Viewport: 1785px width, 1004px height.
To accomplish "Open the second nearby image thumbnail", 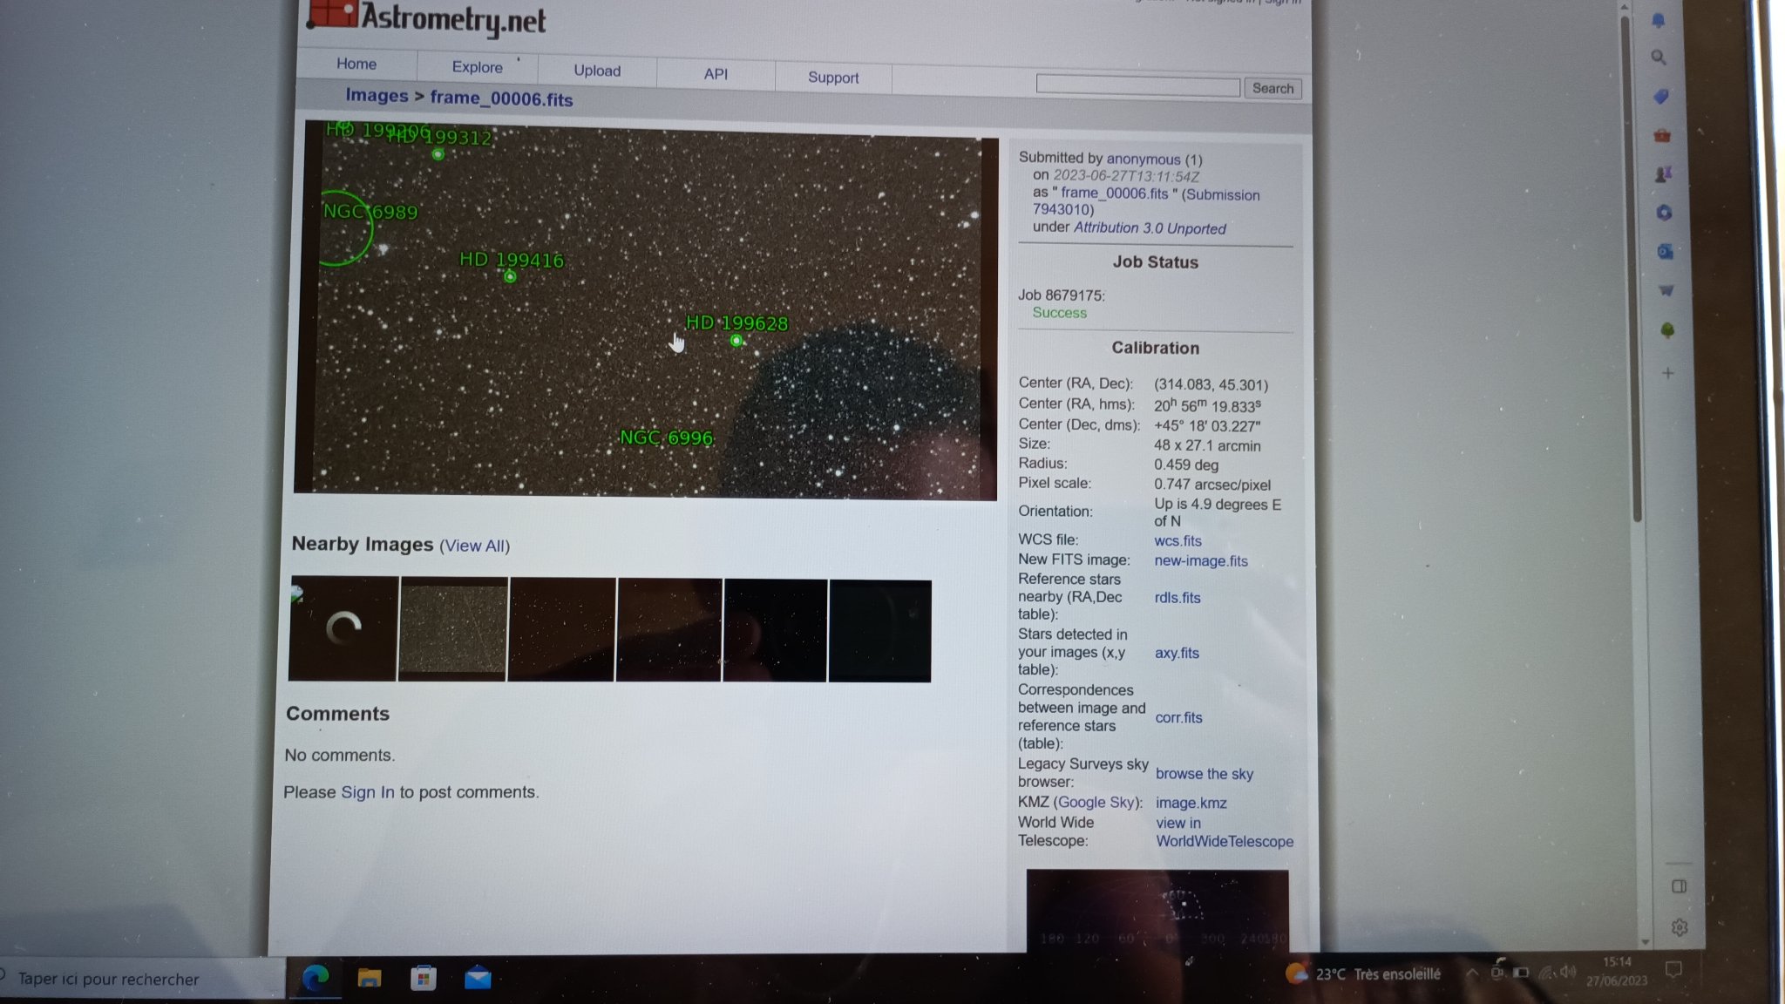I will pyautogui.click(x=452, y=629).
